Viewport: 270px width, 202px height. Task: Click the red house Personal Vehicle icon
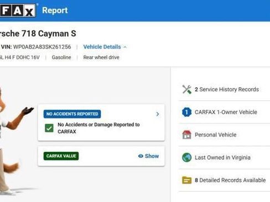click(186, 135)
